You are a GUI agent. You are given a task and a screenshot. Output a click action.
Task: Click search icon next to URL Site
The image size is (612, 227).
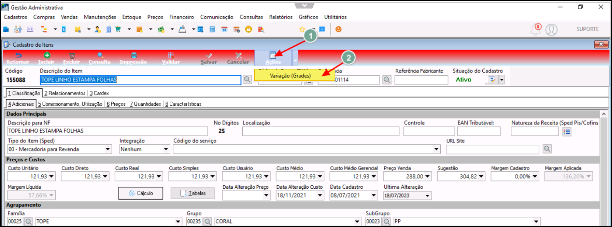(547, 149)
